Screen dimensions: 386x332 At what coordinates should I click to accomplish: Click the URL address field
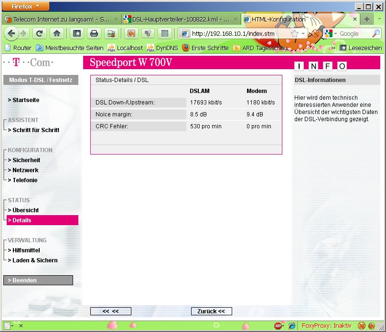tap(239, 33)
